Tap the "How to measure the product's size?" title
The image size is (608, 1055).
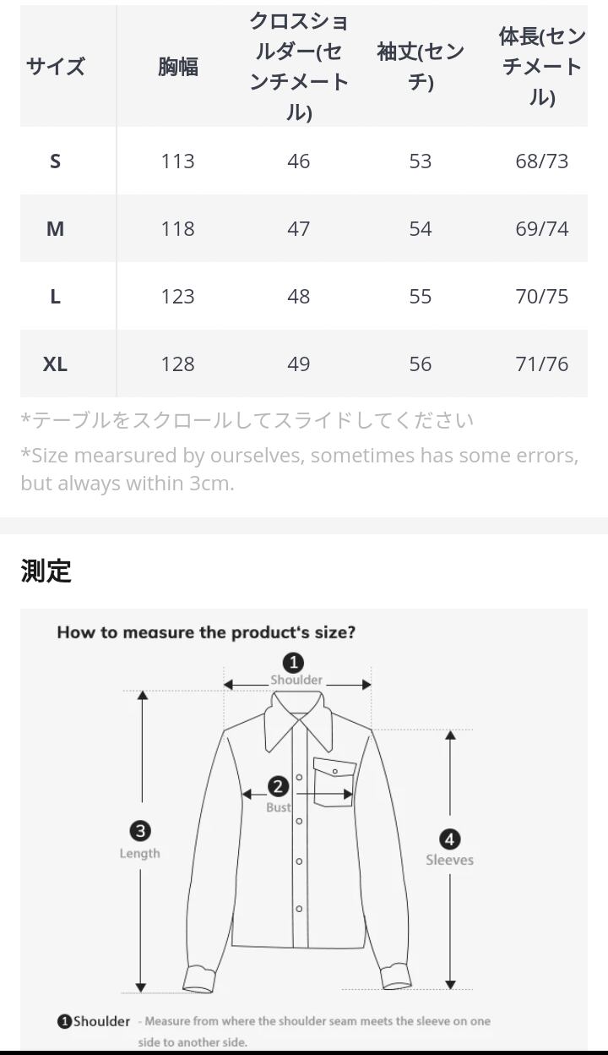(x=206, y=632)
